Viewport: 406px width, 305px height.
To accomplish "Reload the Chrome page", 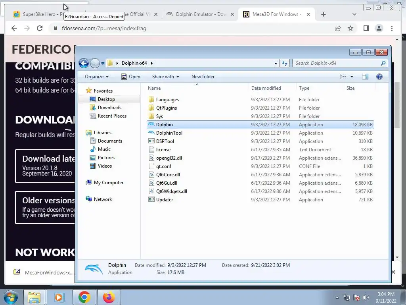I will click(40, 28).
